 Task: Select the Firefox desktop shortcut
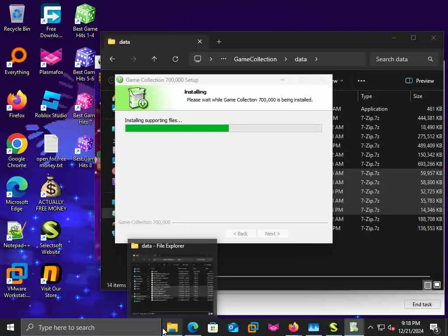point(17,105)
